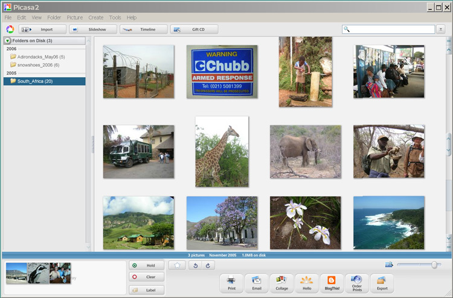Collapse the Folders on Disk list

[x=8, y=40]
